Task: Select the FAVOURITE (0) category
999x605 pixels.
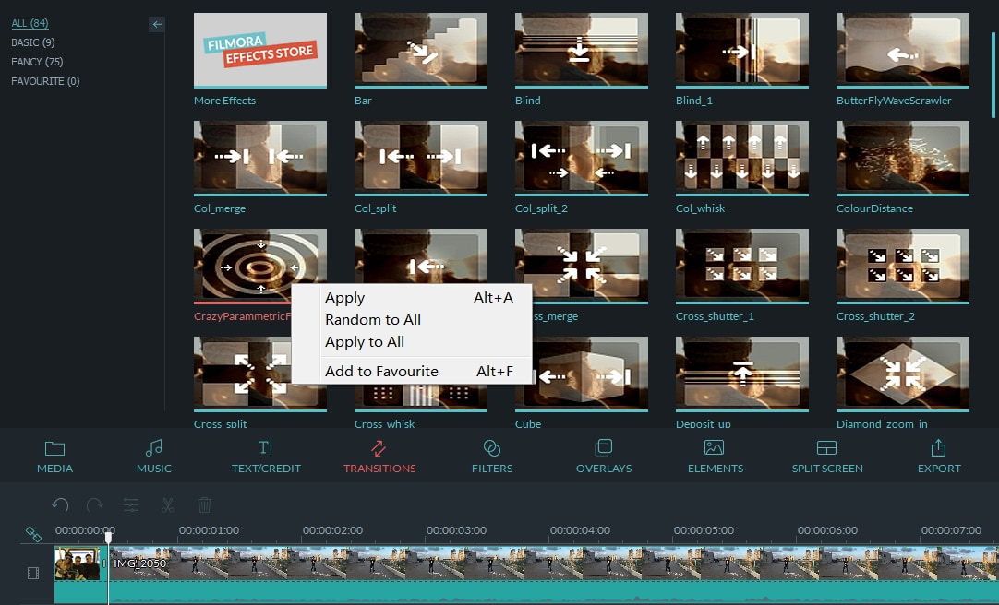Action: point(45,81)
